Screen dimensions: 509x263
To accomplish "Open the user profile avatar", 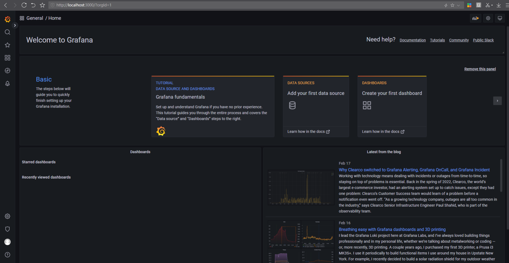I will click(x=7, y=242).
